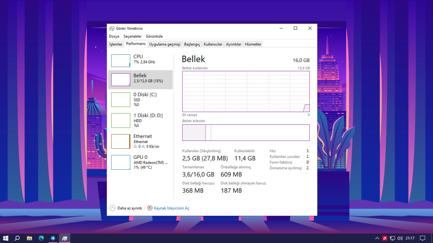Viewport: 433px width, 243px height.
Task: Click the Task Manager taskbar icon
Action: point(65,238)
